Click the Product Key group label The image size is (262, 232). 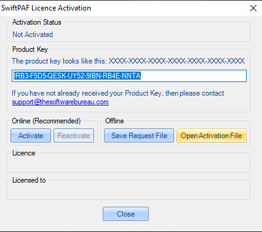[x=30, y=49]
